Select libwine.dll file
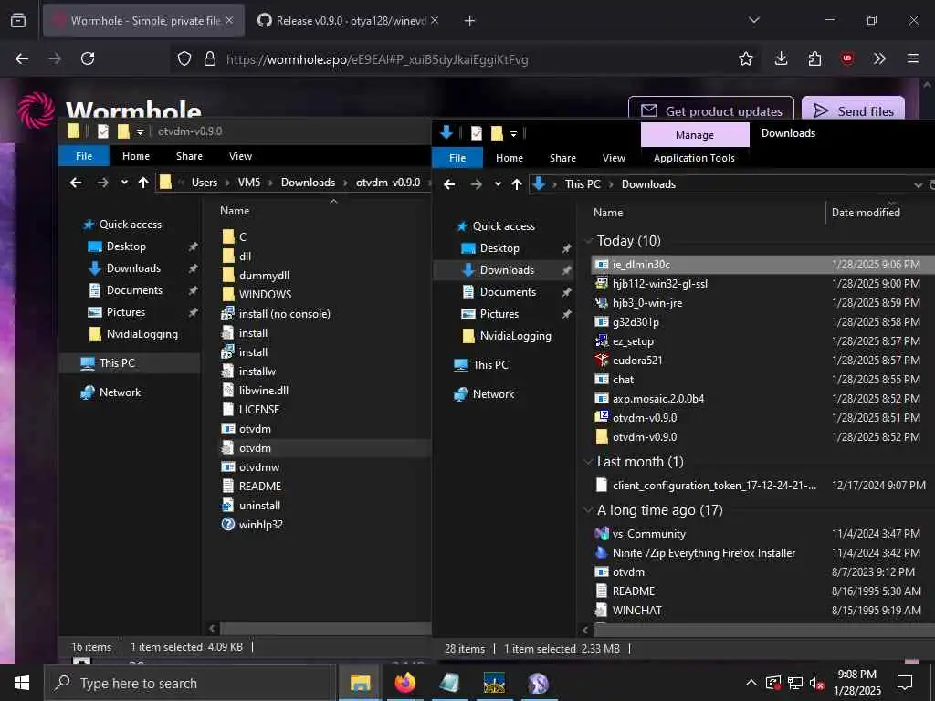 click(x=264, y=391)
